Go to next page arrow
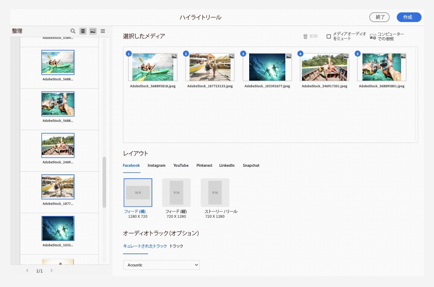Image resolution: width=434 pixels, height=287 pixels. (x=52, y=270)
